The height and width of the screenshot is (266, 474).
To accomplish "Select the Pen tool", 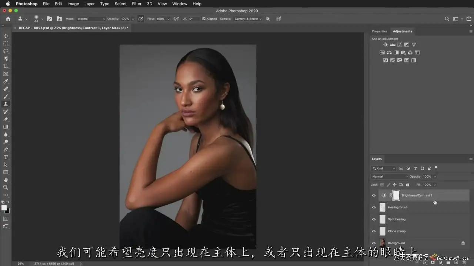I will [6, 150].
